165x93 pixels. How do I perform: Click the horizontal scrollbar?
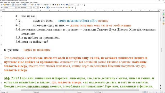click(80, 90)
